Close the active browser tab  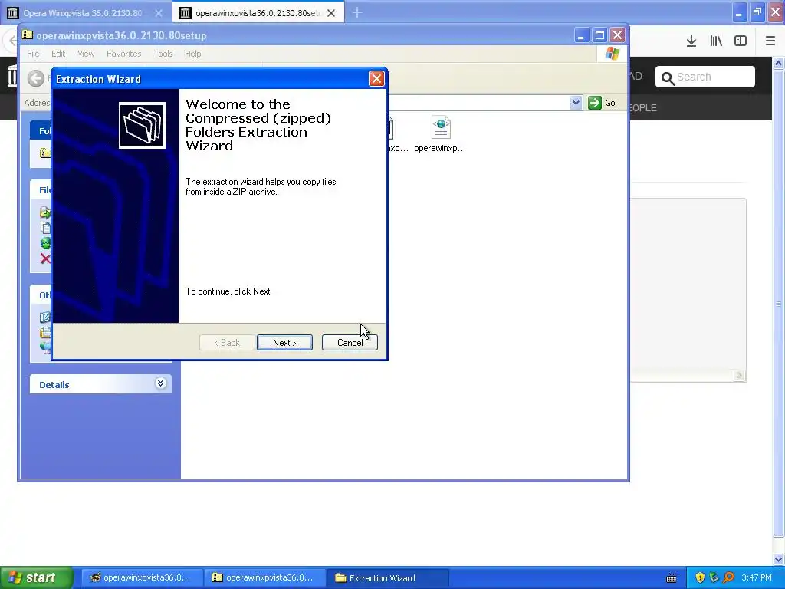coord(331,13)
